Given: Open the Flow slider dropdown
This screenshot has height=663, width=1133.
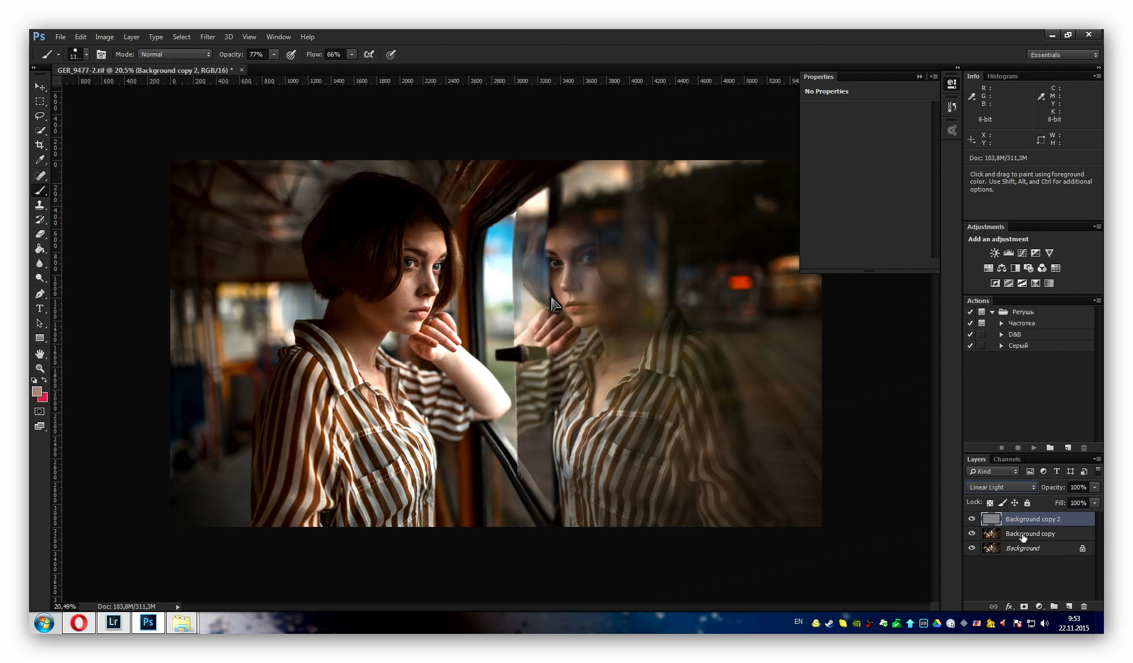Looking at the screenshot, I should [352, 54].
